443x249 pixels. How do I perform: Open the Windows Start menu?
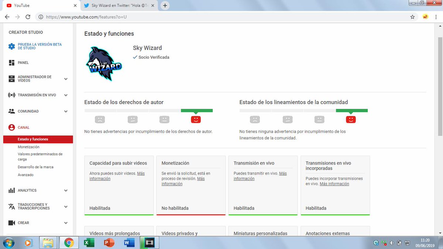(x=8, y=243)
